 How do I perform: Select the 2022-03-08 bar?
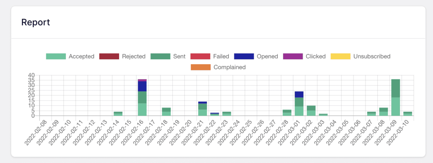coord(384,112)
